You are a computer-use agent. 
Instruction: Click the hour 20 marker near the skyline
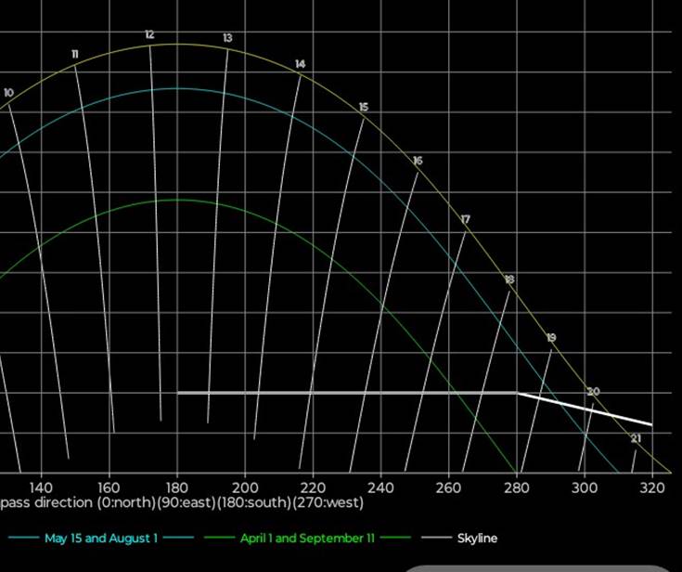[594, 392]
